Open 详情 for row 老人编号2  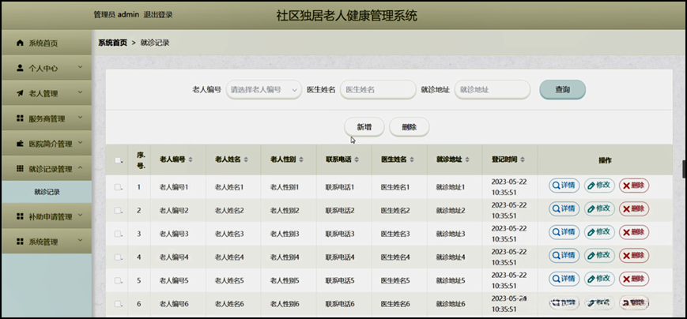pyautogui.click(x=564, y=208)
